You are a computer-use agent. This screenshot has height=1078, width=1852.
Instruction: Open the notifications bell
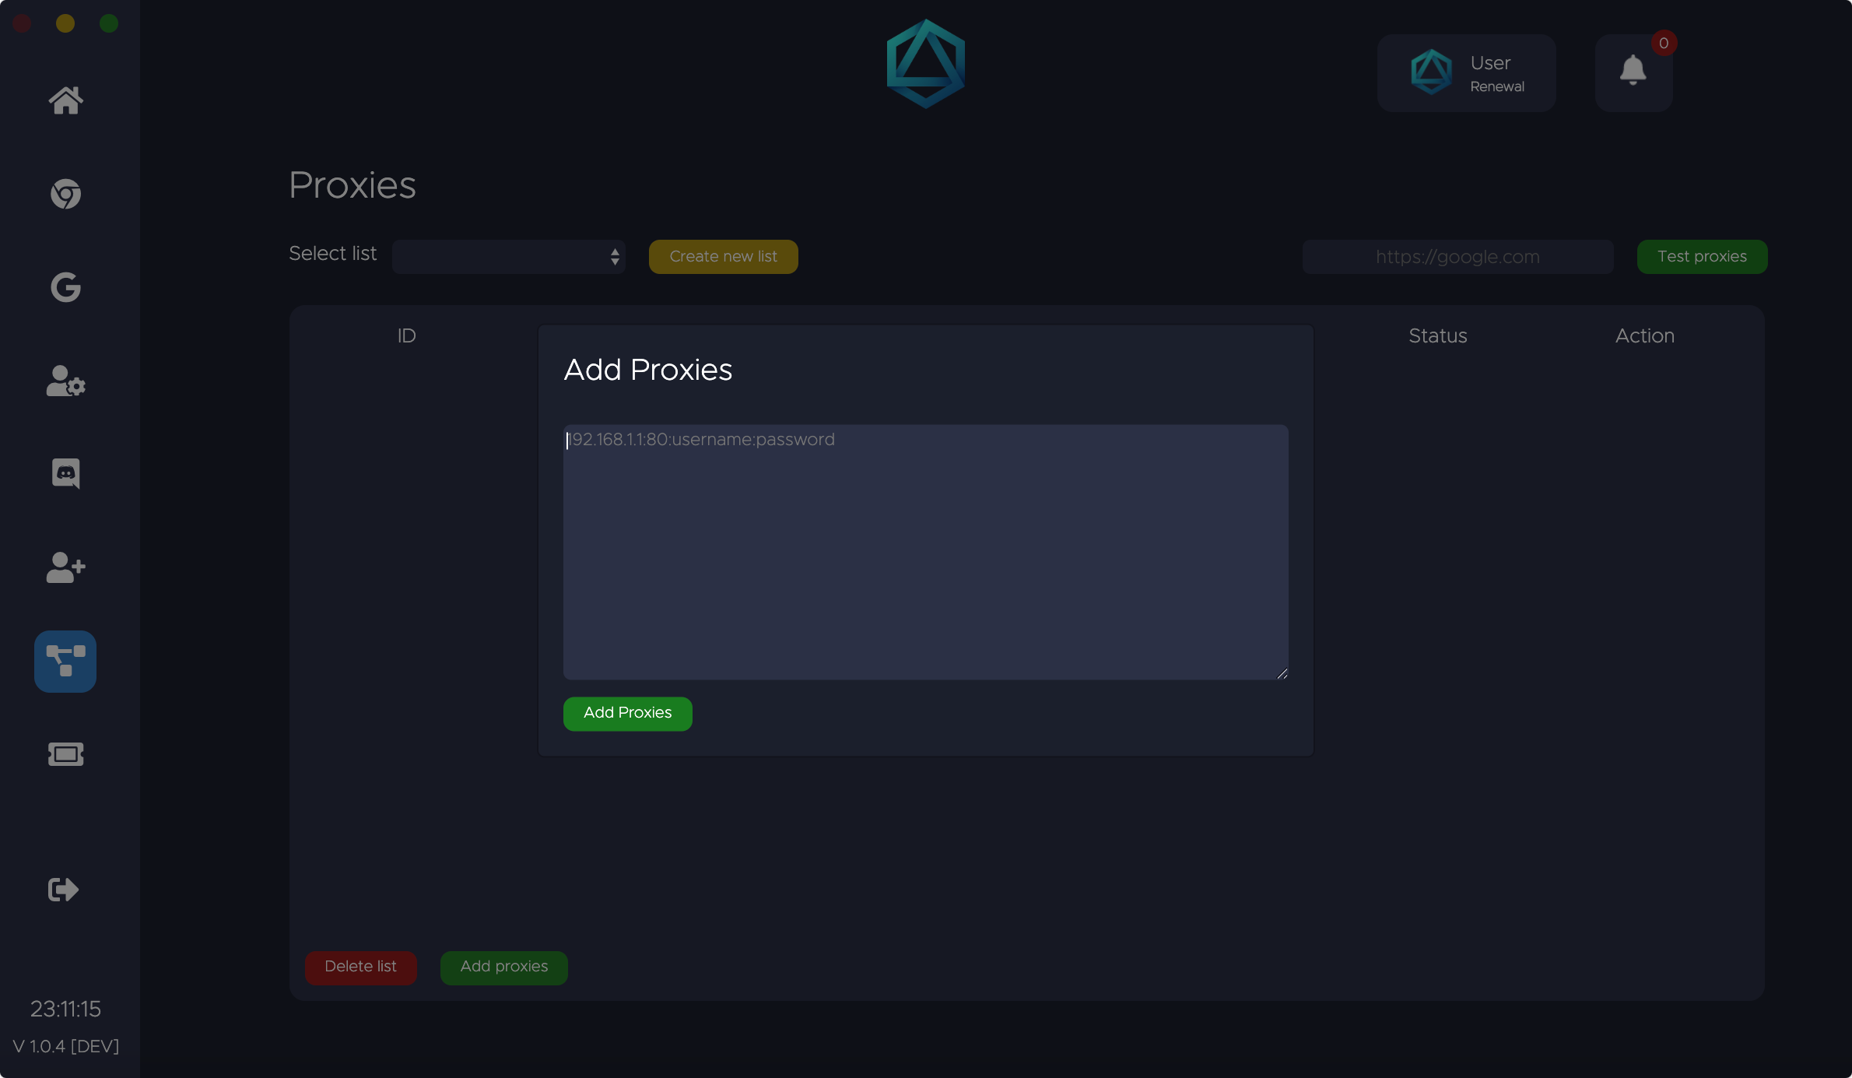click(1633, 72)
